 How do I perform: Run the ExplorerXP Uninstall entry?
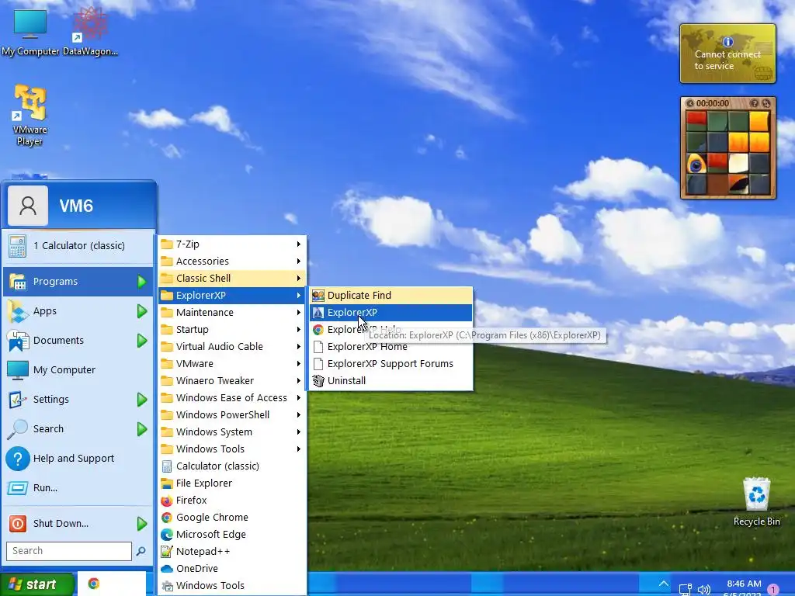pyautogui.click(x=391, y=380)
